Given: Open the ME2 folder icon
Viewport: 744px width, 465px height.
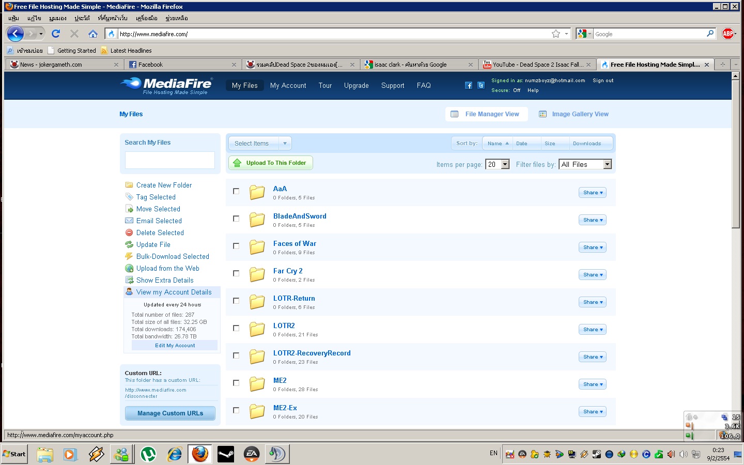Looking at the screenshot, I should click(x=257, y=384).
